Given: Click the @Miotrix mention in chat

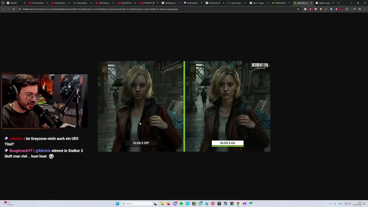Looking at the screenshot, I should [43, 151].
